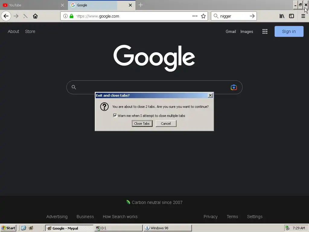Click the forward navigation arrow
The height and width of the screenshot is (232, 309).
[x=16, y=16]
